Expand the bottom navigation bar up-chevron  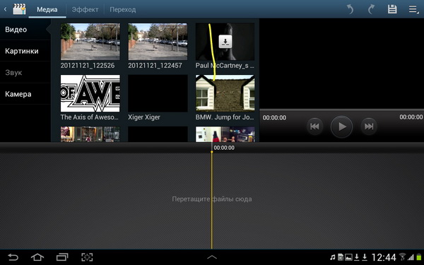click(212, 257)
